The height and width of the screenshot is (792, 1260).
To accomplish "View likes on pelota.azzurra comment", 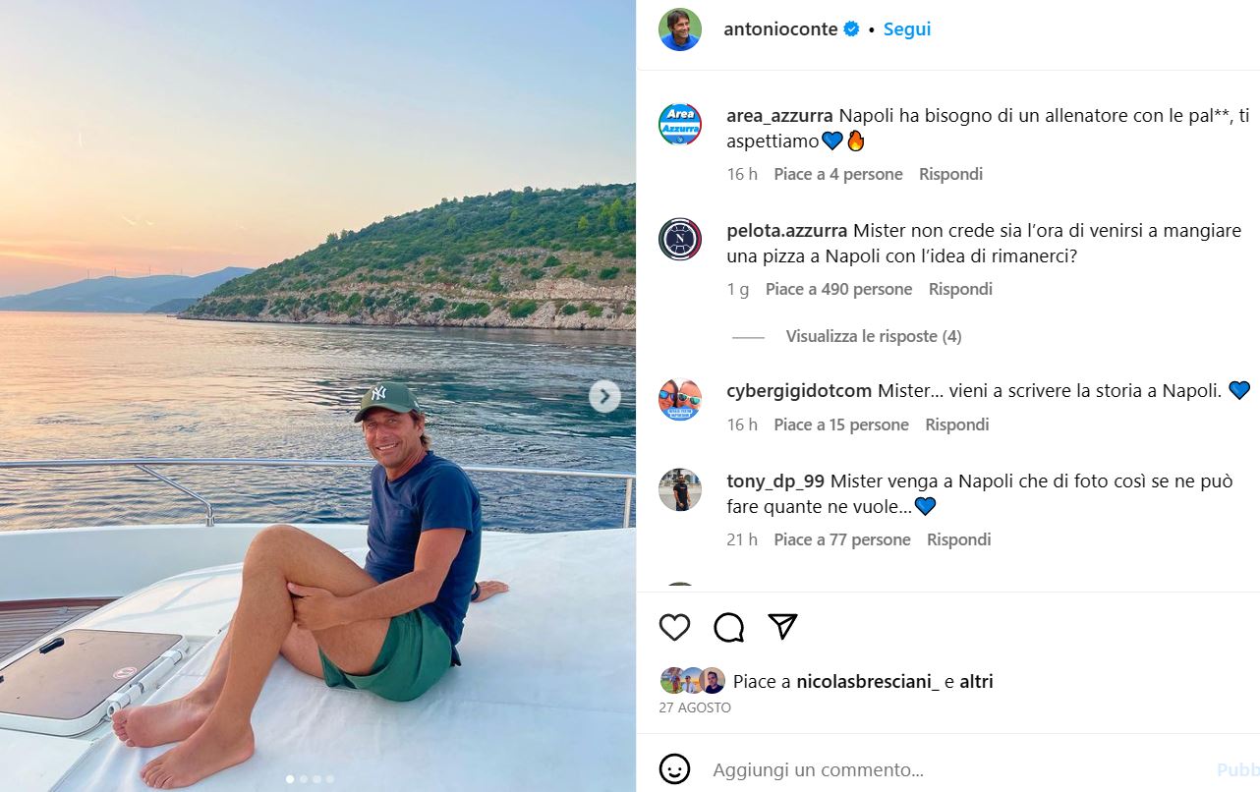I will click(x=838, y=289).
